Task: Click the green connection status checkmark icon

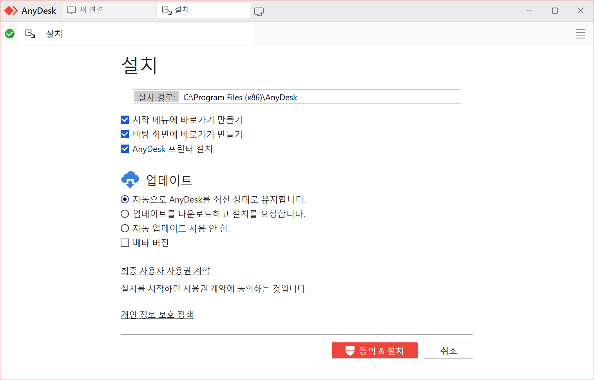Action: pos(10,34)
